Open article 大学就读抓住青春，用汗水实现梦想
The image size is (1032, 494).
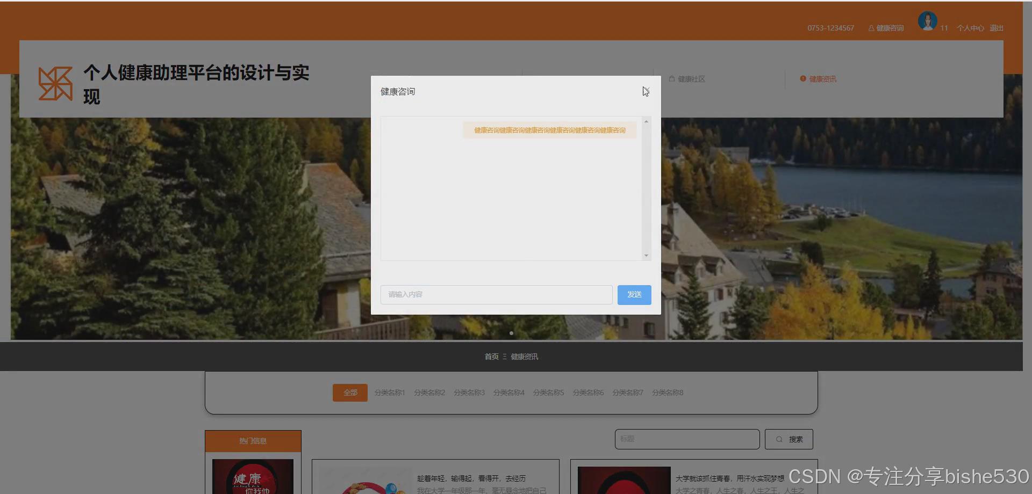tap(730, 478)
